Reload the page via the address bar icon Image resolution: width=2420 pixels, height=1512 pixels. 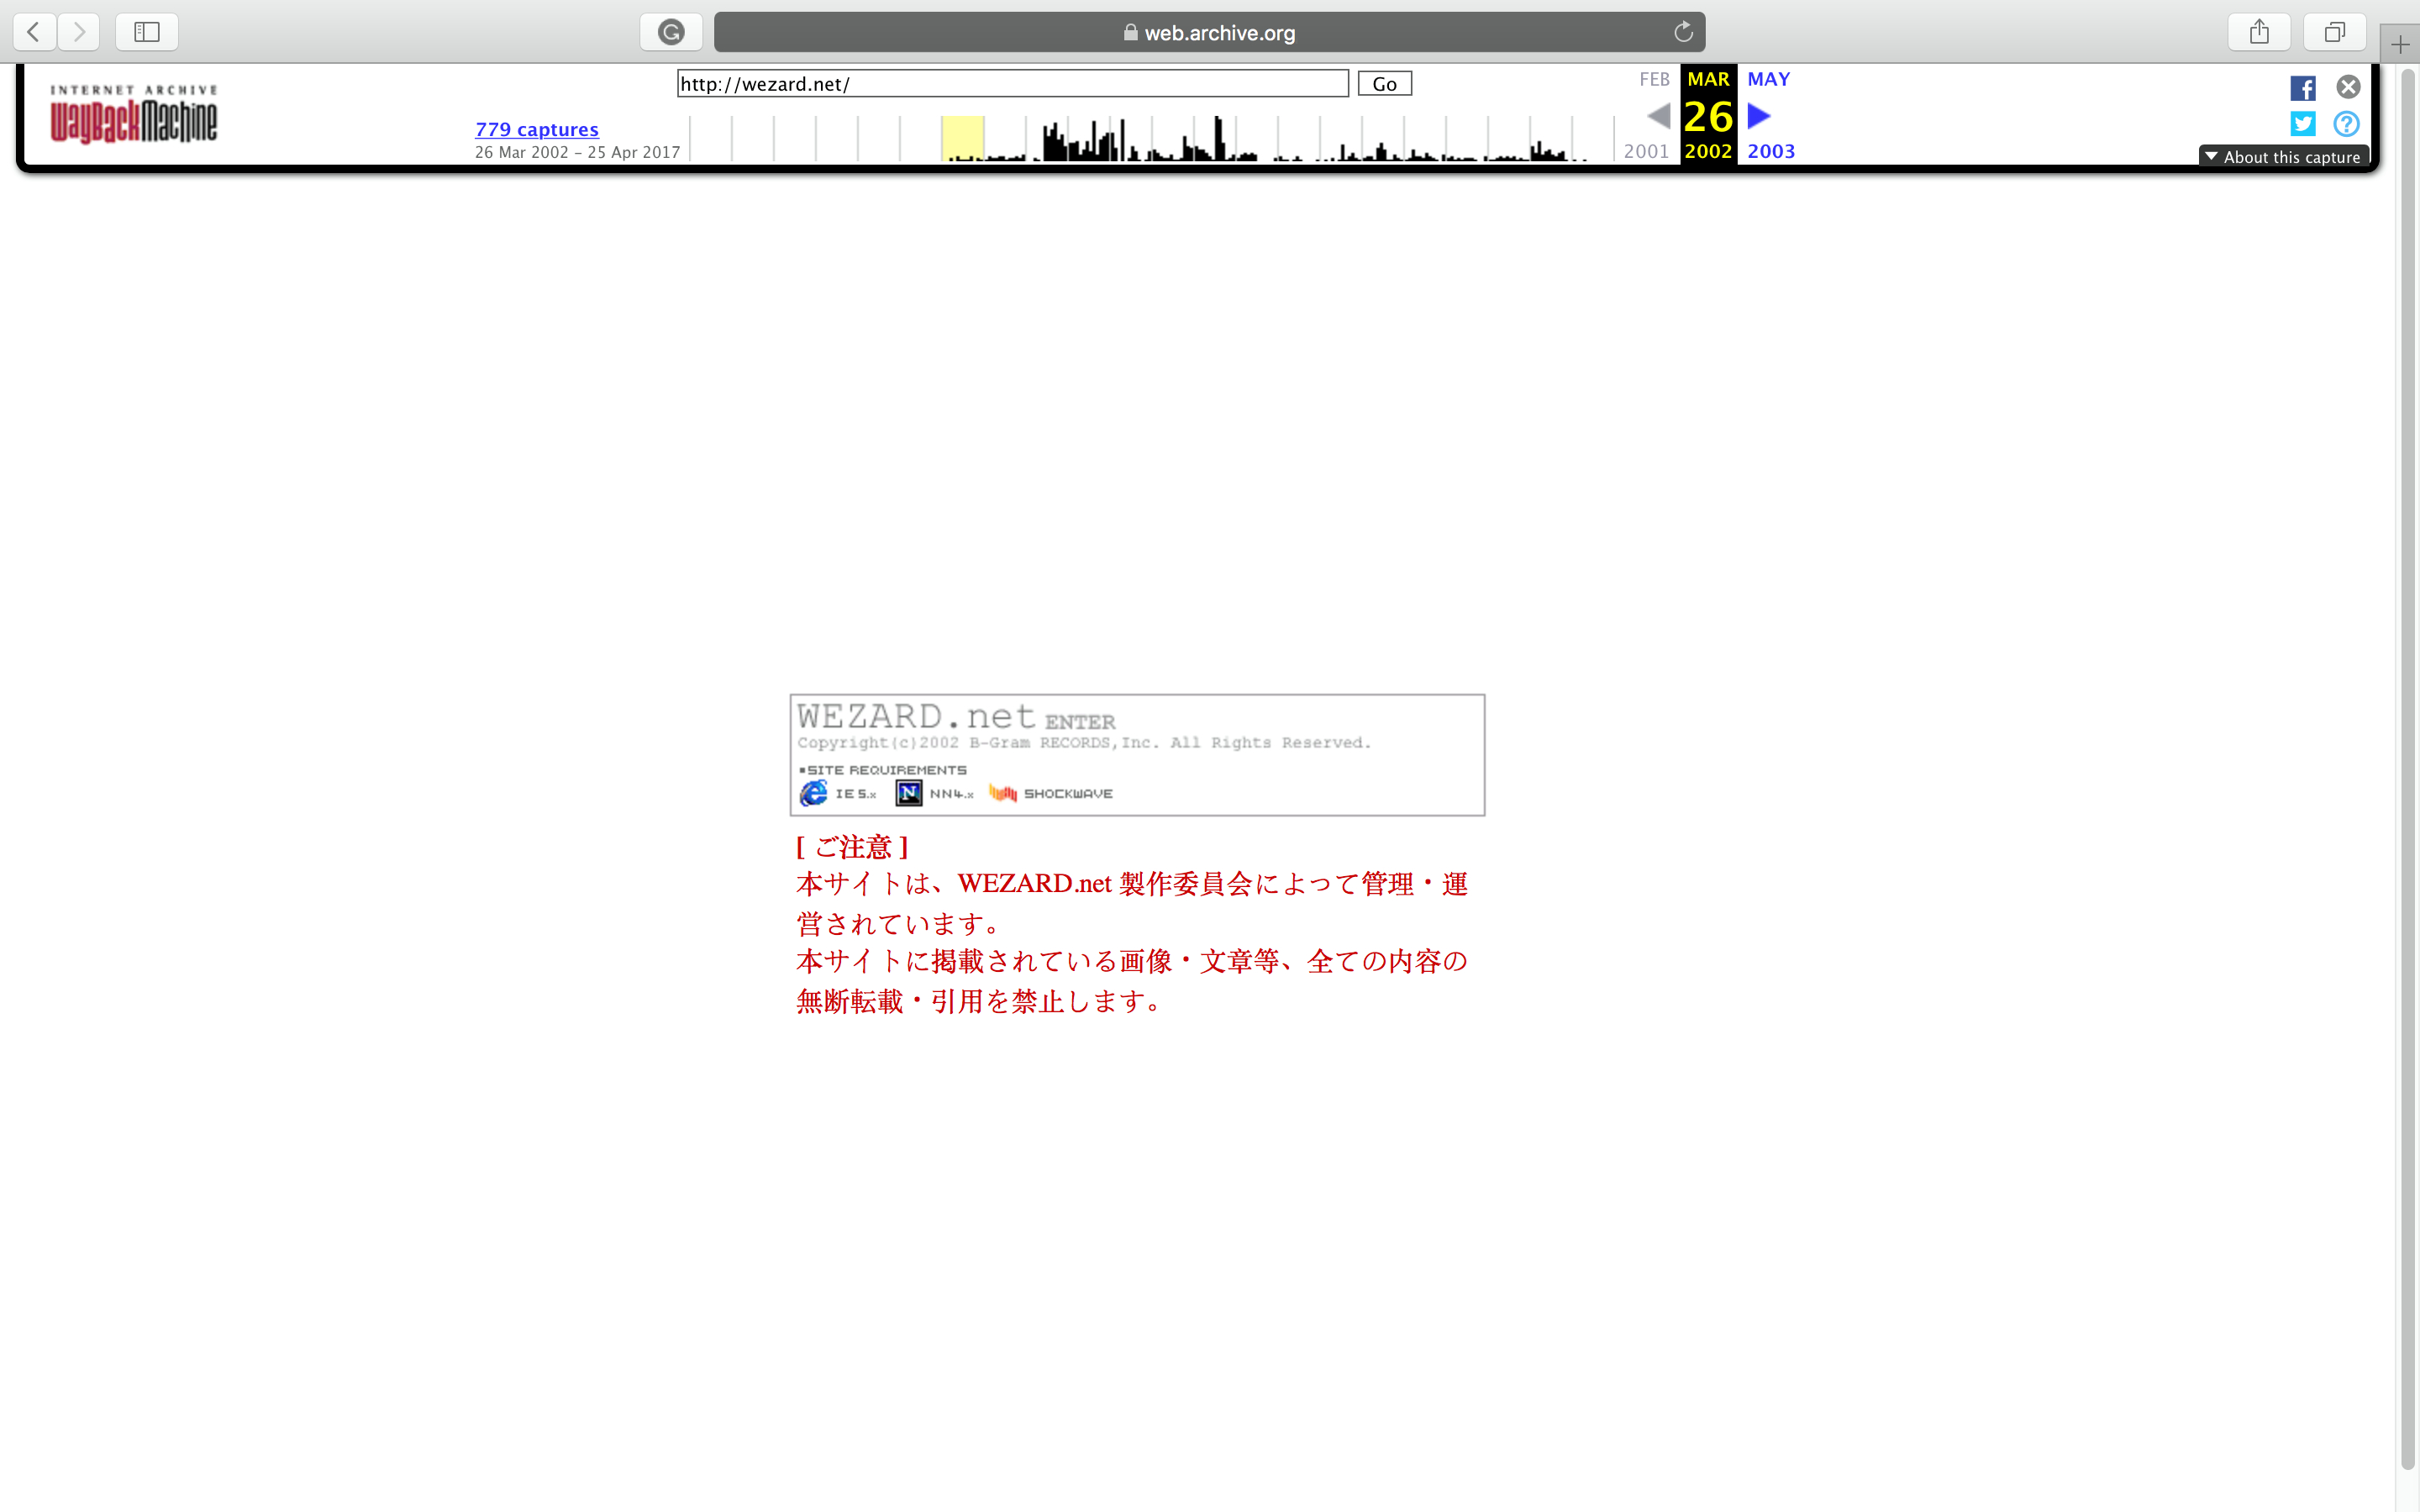[1683, 32]
